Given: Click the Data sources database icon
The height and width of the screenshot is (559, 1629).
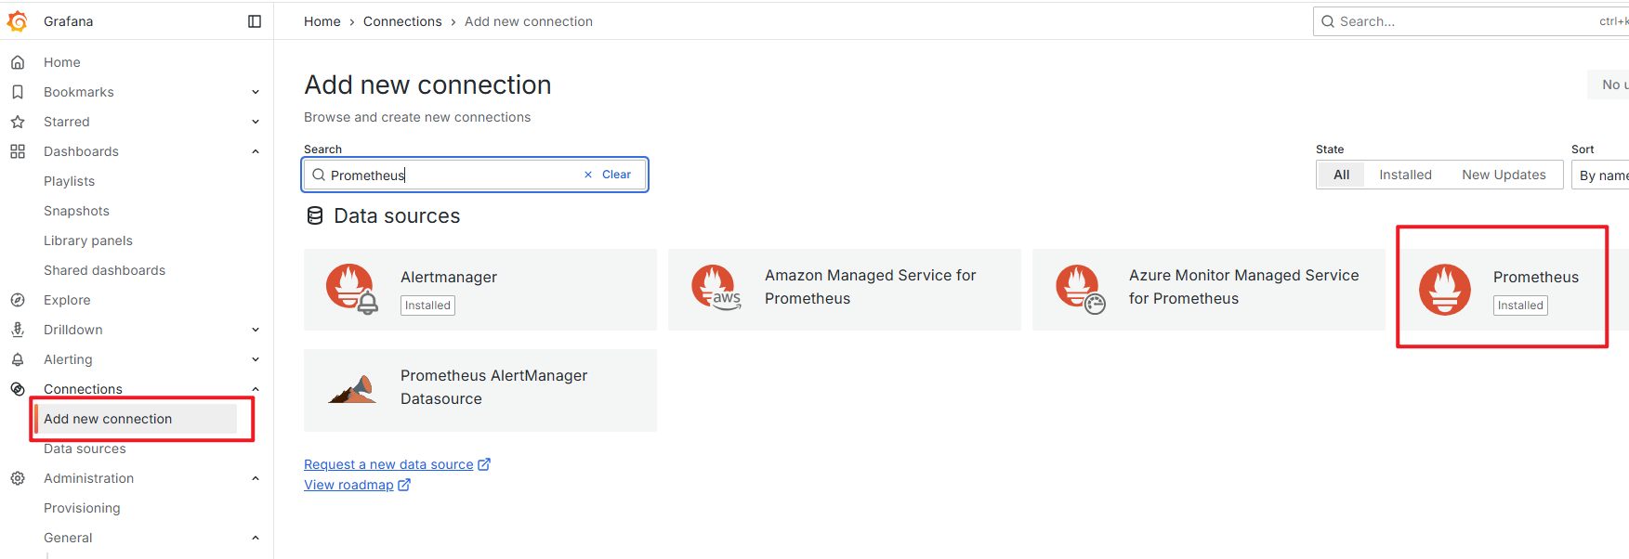Looking at the screenshot, I should [315, 215].
